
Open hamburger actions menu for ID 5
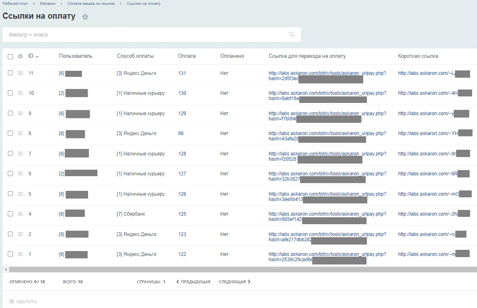click(20, 194)
